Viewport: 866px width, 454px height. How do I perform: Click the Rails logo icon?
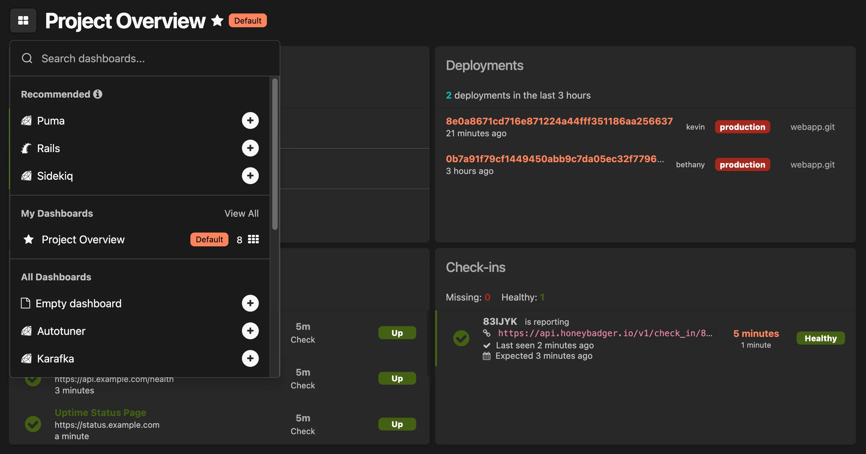coord(26,148)
